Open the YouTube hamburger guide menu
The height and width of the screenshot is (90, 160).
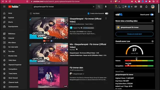pyautogui.click(x=4, y=7)
